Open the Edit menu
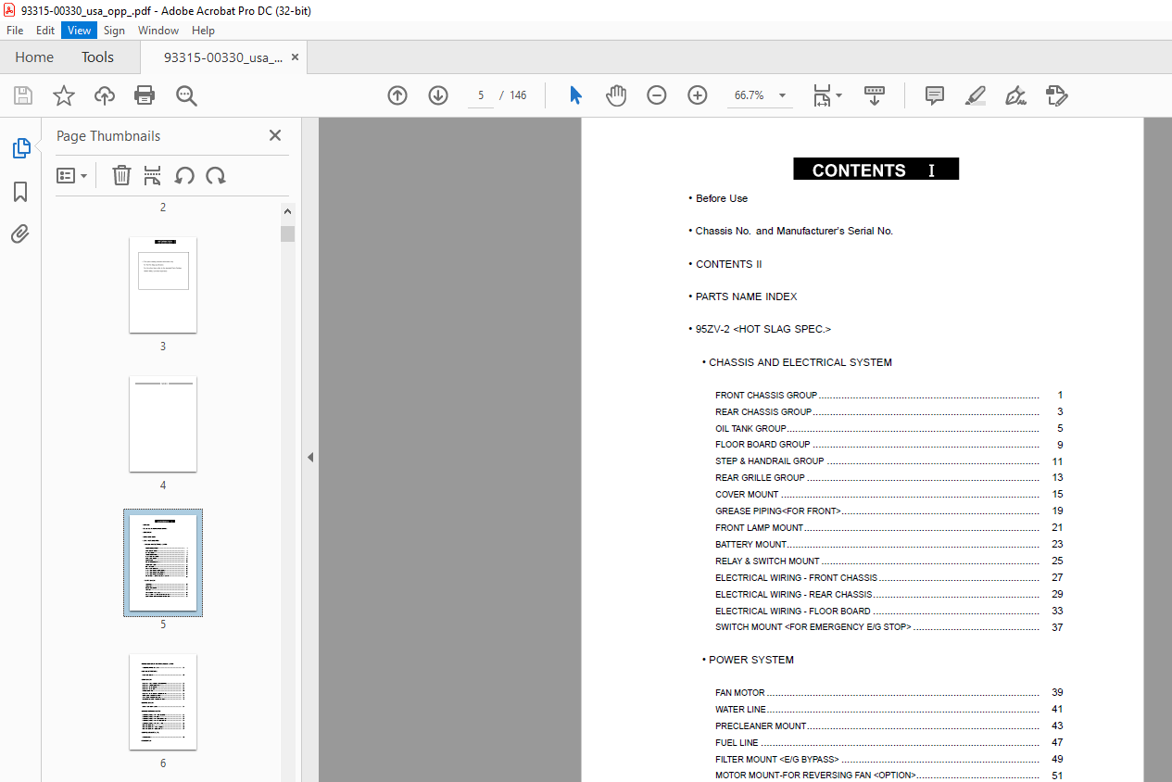The height and width of the screenshot is (782, 1172). [45, 31]
